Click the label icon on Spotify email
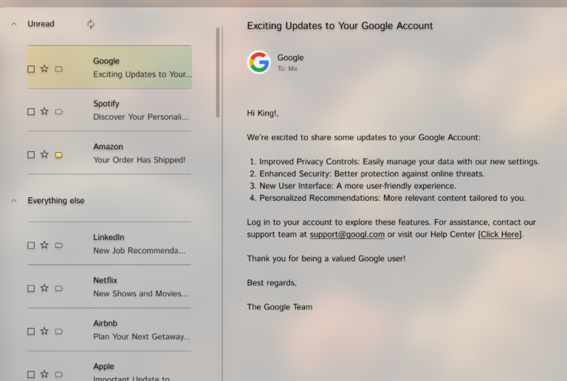 coord(59,112)
